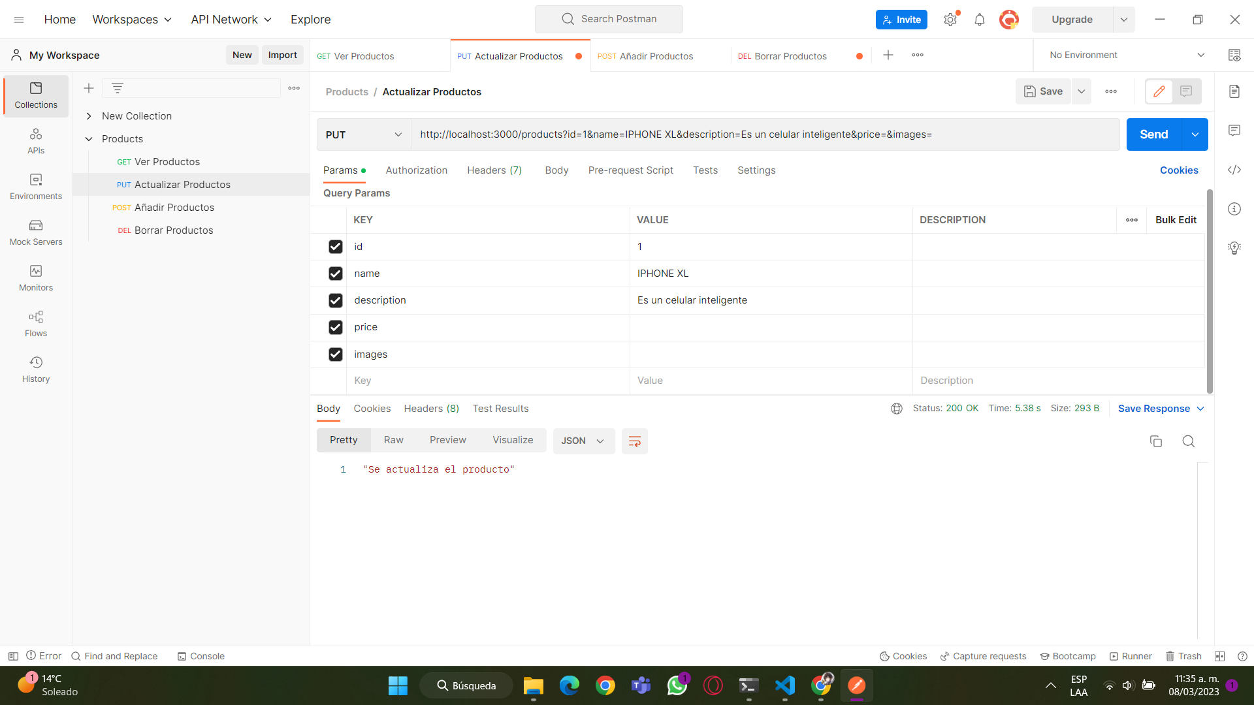
Task: Disable the images query parameter
Action: pos(336,354)
